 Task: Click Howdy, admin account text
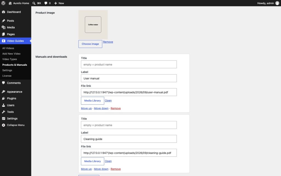click(266, 3)
